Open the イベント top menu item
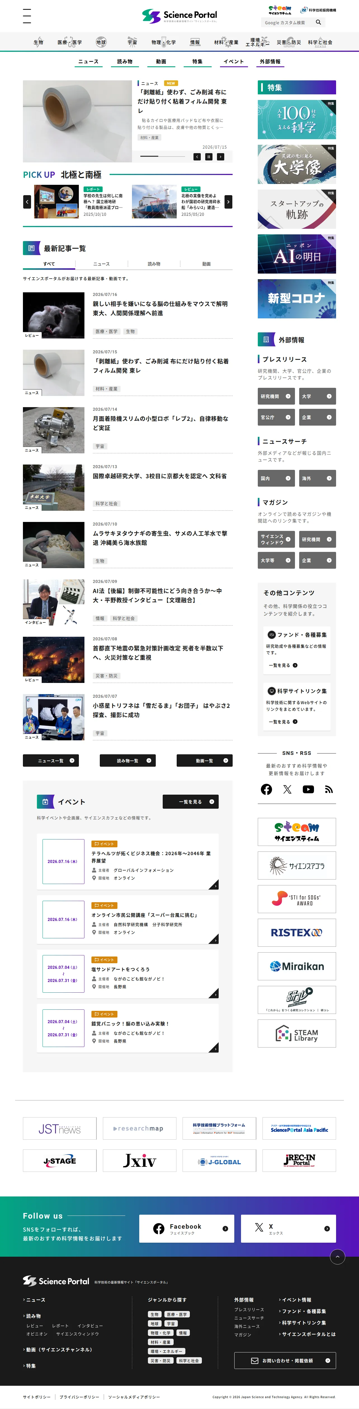 [233, 62]
